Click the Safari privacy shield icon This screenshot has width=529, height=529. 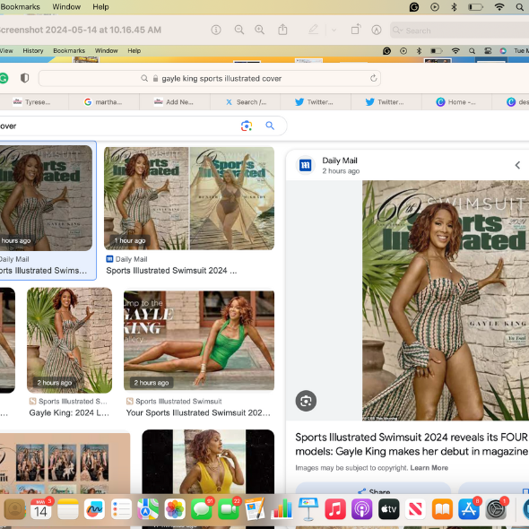coord(24,78)
